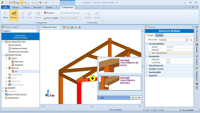The height and width of the screenshot is (113, 200).
Task: Cancel the popup with red X button
Action: pos(139,98)
